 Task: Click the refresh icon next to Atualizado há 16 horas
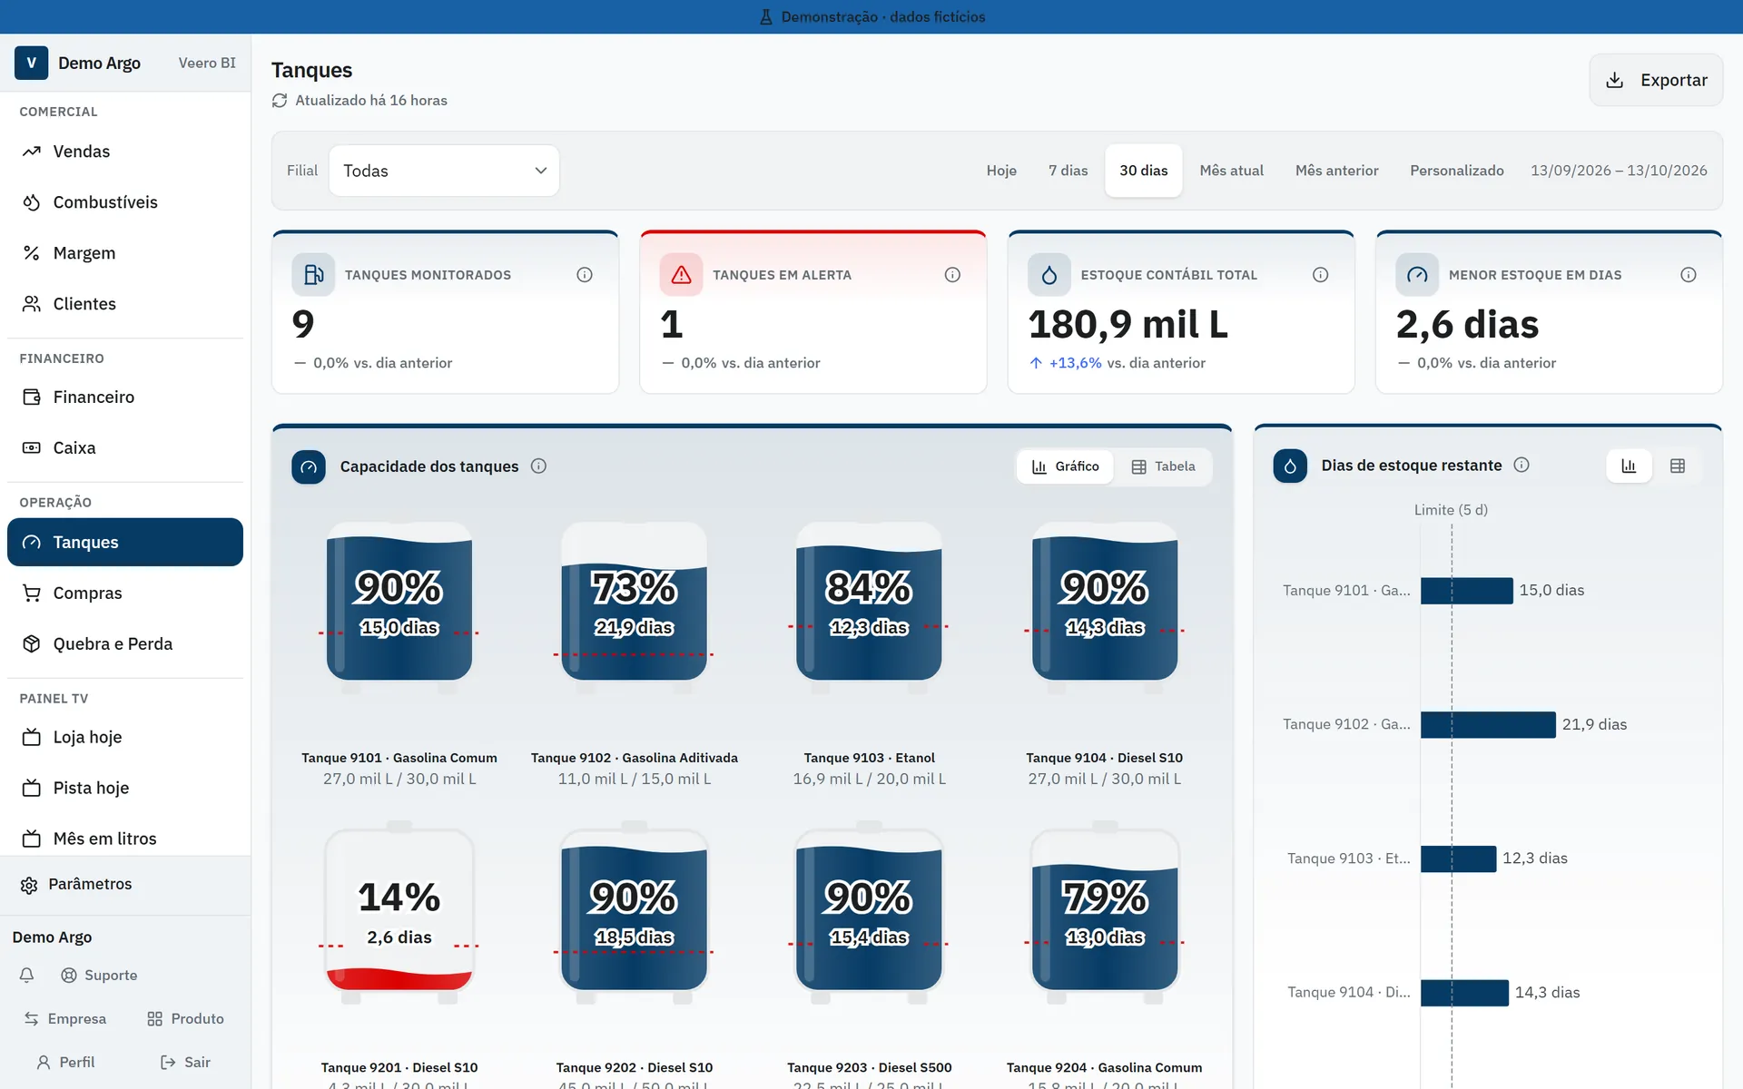click(280, 101)
